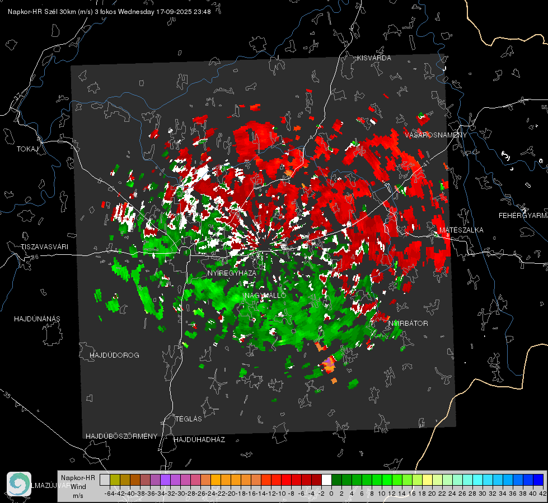548x503 pixels.
Task: Click the deep blue swatch at legend's right end
Action: [538, 480]
